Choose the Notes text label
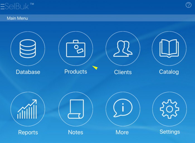The height and width of the screenshot is (143, 195). point(75,132)
